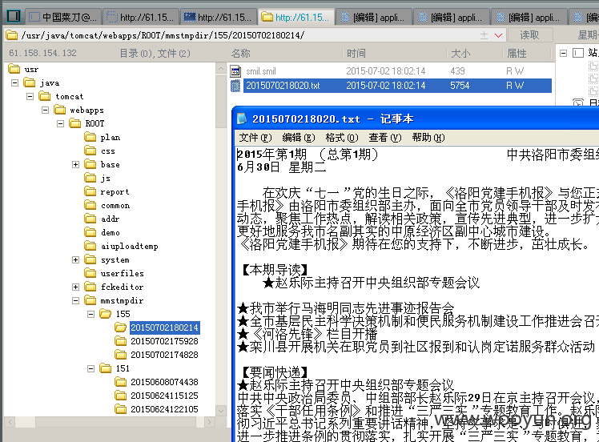Select the css folder icon
The width and height of the screenshot is (599, 442).
90,151
